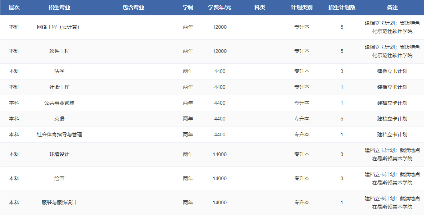Select the 绘画 major cell
The width and height of the screenshot is (427, 215).
(x=59, y=178)
